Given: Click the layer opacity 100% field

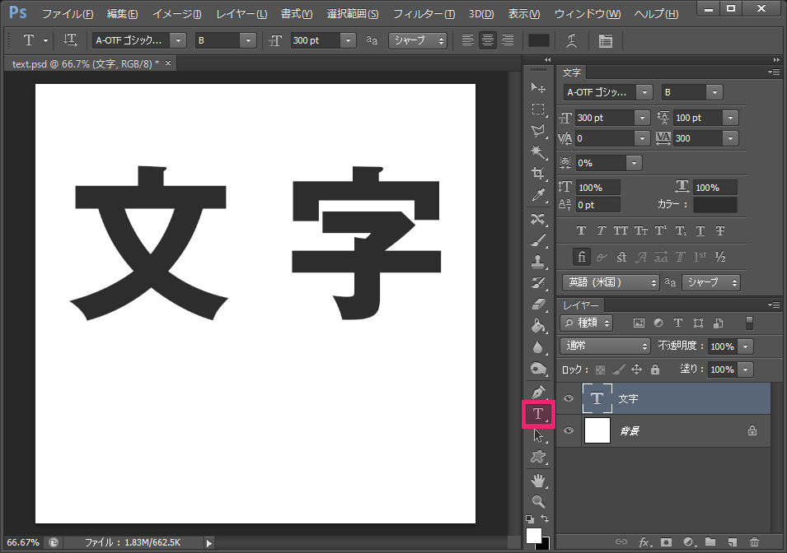Looking at the screenshot, I should pyautogui.click(x=722, y=346).
